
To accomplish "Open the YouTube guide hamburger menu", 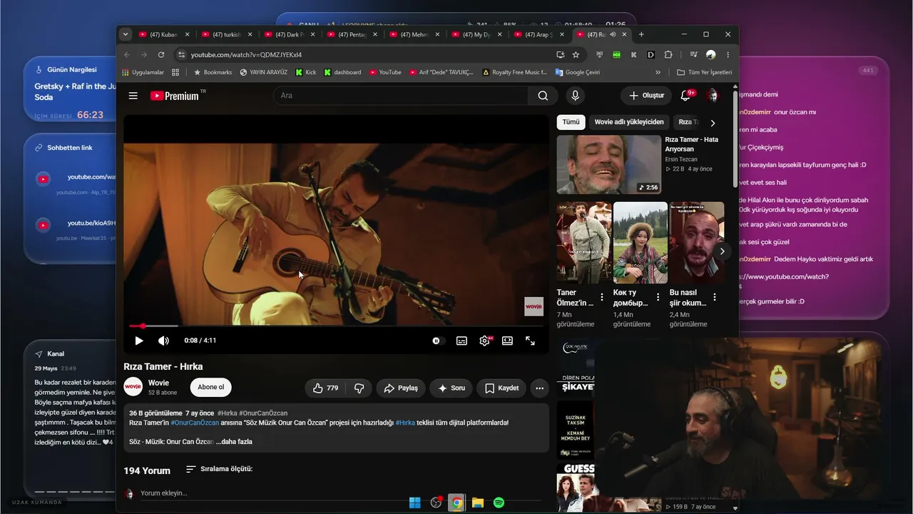I will pyautogui.click(x=133, y=96).
